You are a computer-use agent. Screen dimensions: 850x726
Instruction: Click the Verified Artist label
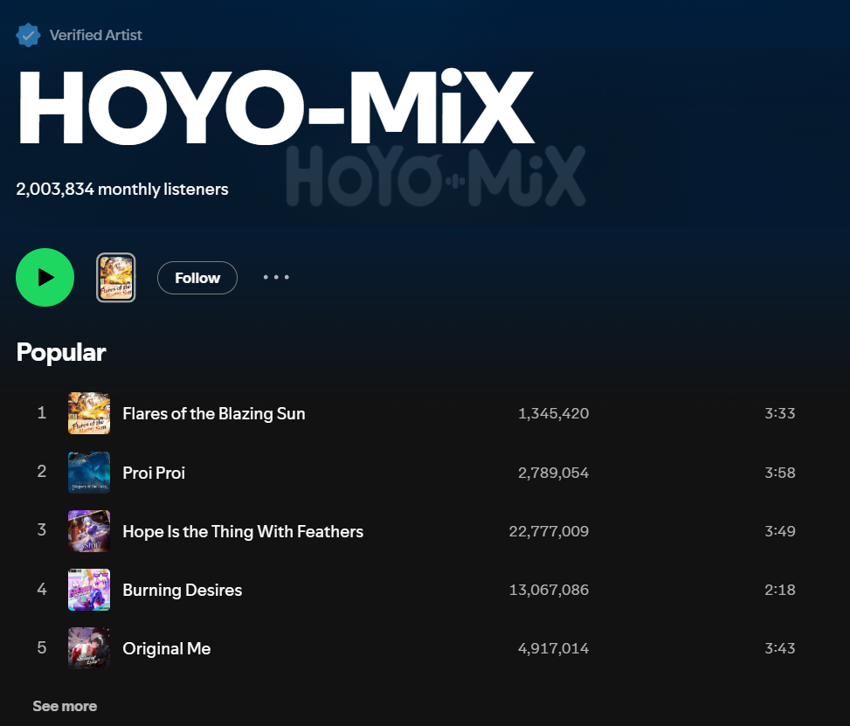95,35
